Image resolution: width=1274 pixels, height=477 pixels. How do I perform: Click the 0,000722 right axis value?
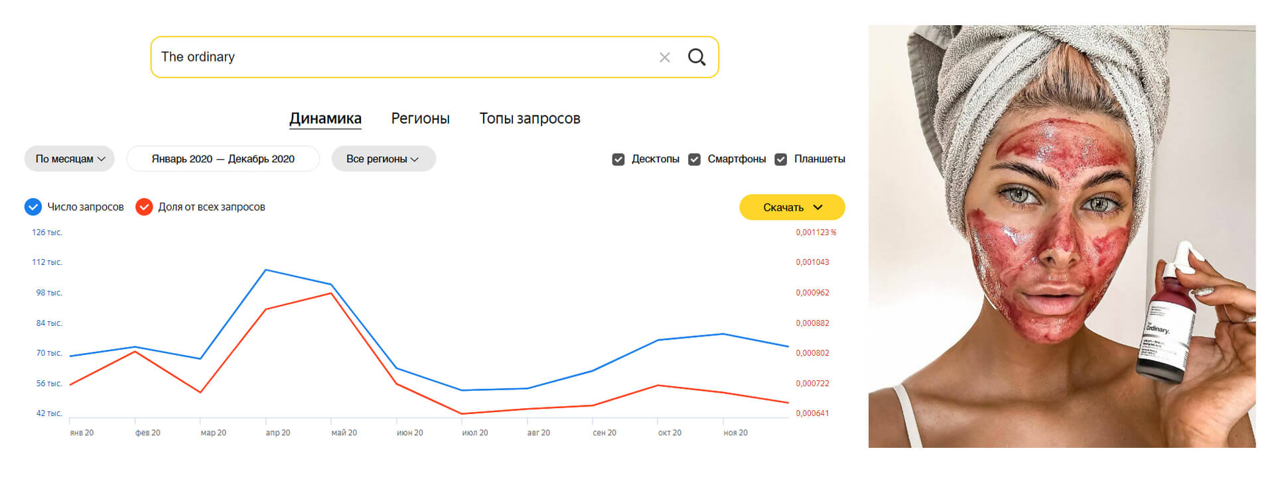(x=813, y=384)
